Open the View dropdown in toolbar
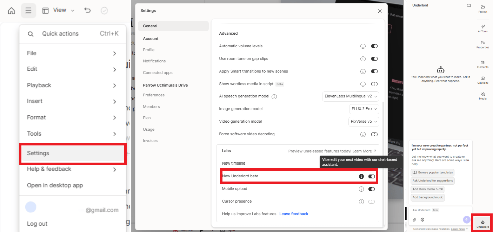 59,11
